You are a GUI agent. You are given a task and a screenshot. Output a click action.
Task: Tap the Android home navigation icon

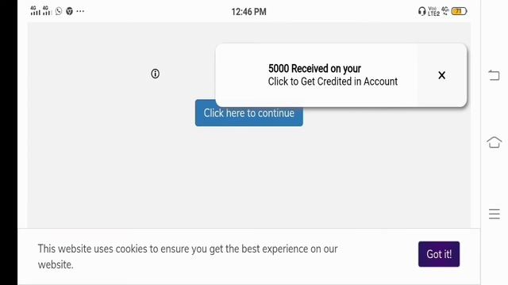[494, 142]
